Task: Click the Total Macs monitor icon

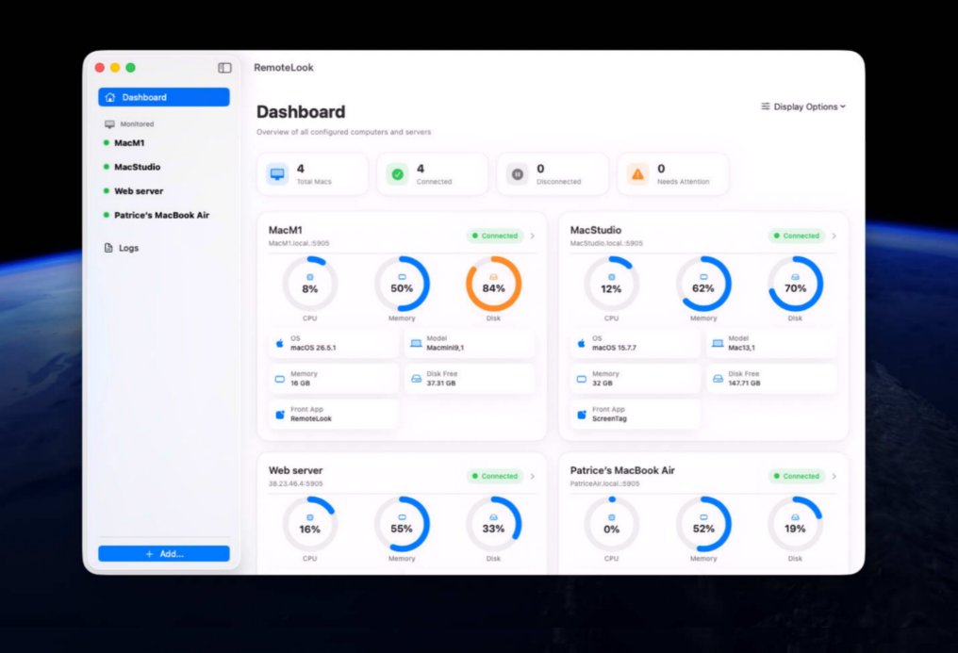Action: click(277, 174)
